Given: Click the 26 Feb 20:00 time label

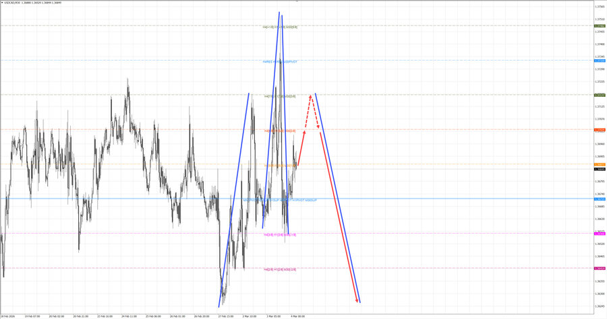Looking at the screenshot, I should 202,316.
